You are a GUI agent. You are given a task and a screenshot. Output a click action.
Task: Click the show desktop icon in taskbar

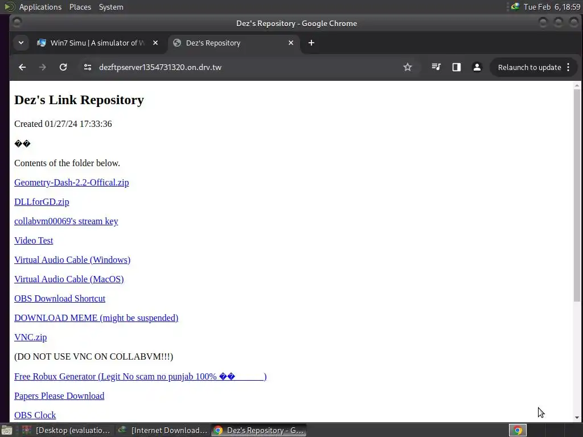(7, 430)
